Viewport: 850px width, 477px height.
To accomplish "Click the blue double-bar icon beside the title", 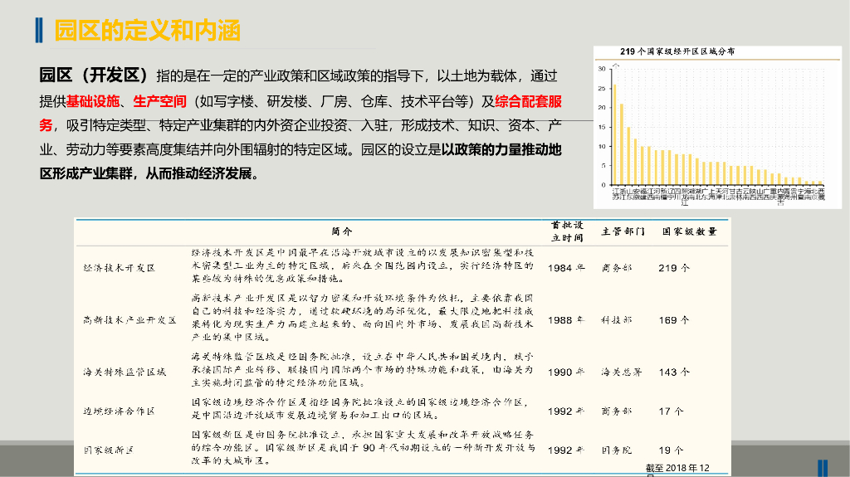I will click(40, 31).
